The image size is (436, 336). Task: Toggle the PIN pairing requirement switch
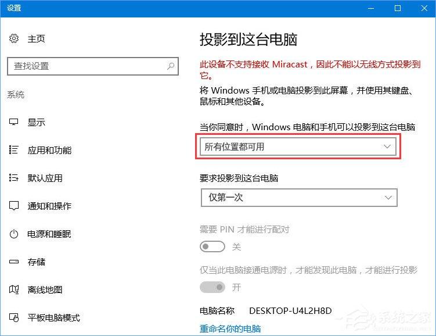coord(212,247)
